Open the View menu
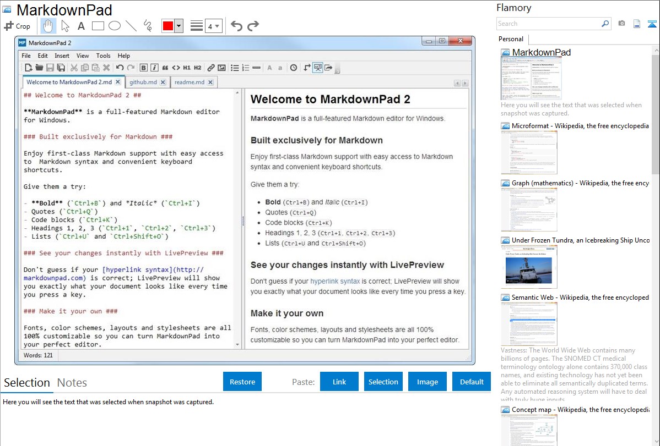The image size is (660, 446). coord(83,56)
